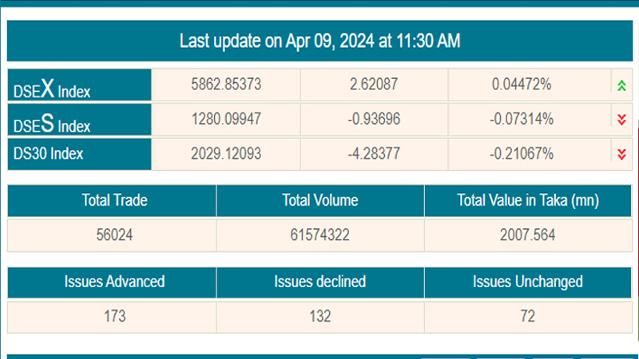Select the DSES value 1280.09947
This screenshot has height=359, width=639.
tap(225, 119)
